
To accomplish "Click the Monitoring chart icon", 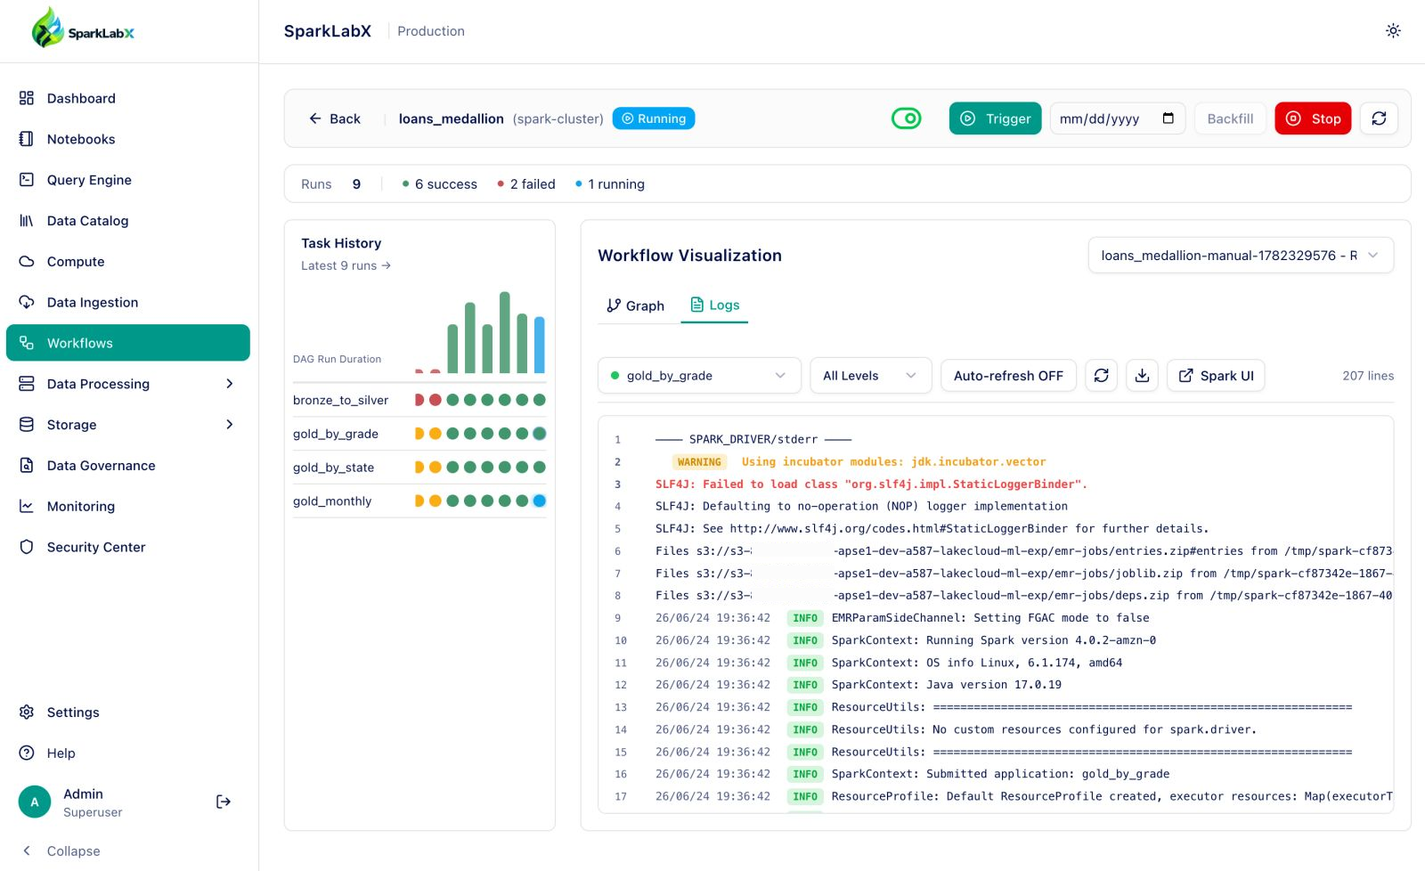I will (27, 507).
